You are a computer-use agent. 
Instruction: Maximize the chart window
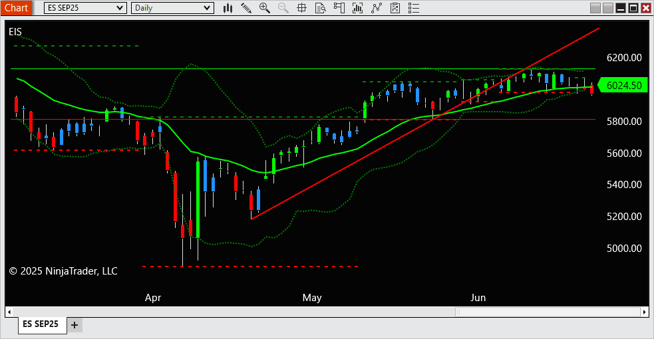click(x=633, y=8)
